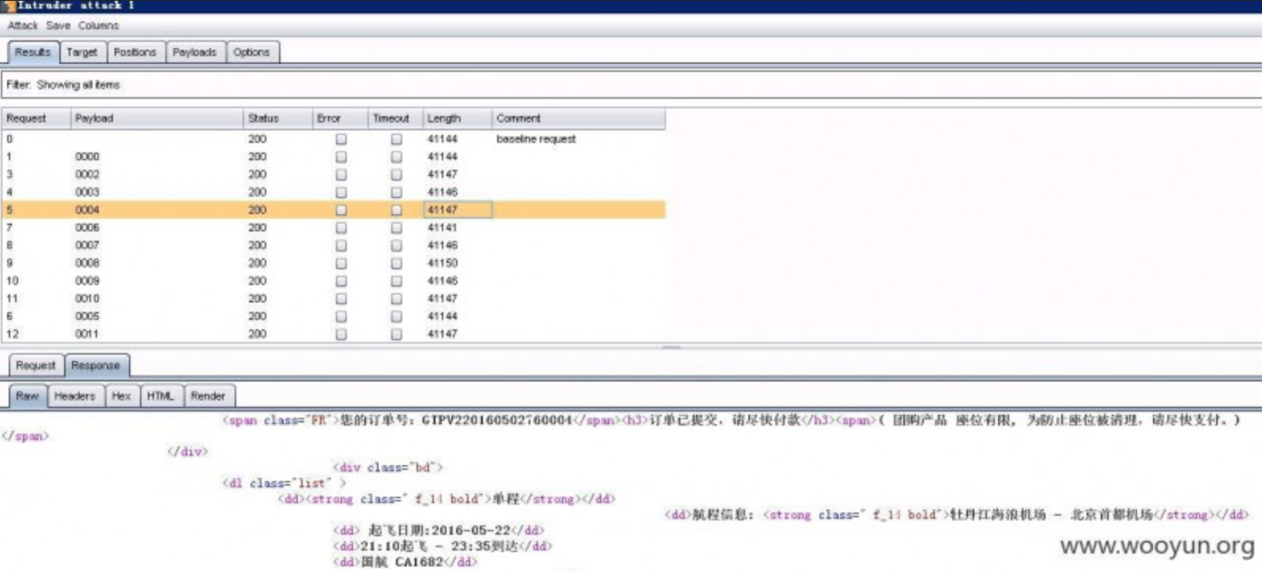The width and height of the screenshot is (1262, 571).
Task: Select the row with payload 0005
Action: [x=333, y=316]
